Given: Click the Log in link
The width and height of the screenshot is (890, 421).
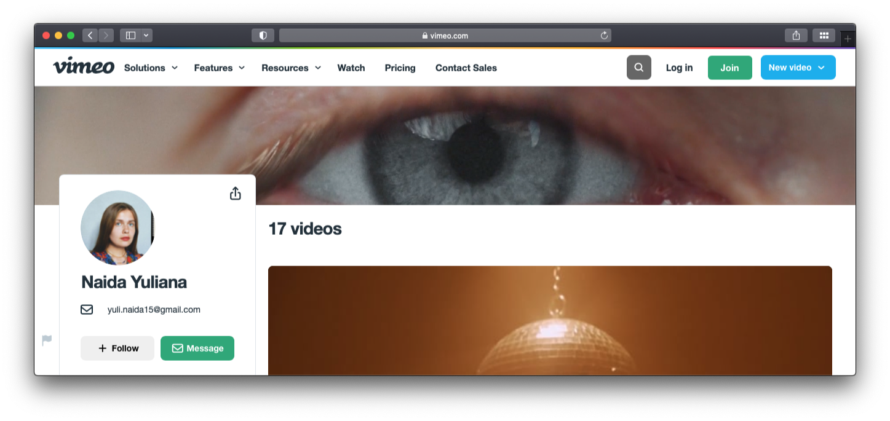Looking at the screenshot, I should point(679,68).
